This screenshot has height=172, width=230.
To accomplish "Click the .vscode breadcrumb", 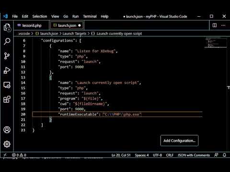I will point(24,33).
